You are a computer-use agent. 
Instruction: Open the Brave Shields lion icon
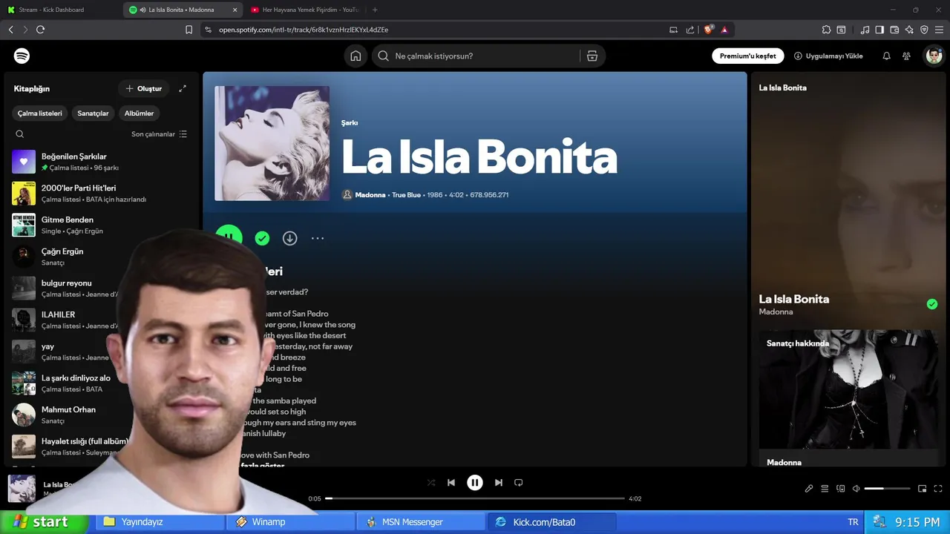click(x=708, y=30)
